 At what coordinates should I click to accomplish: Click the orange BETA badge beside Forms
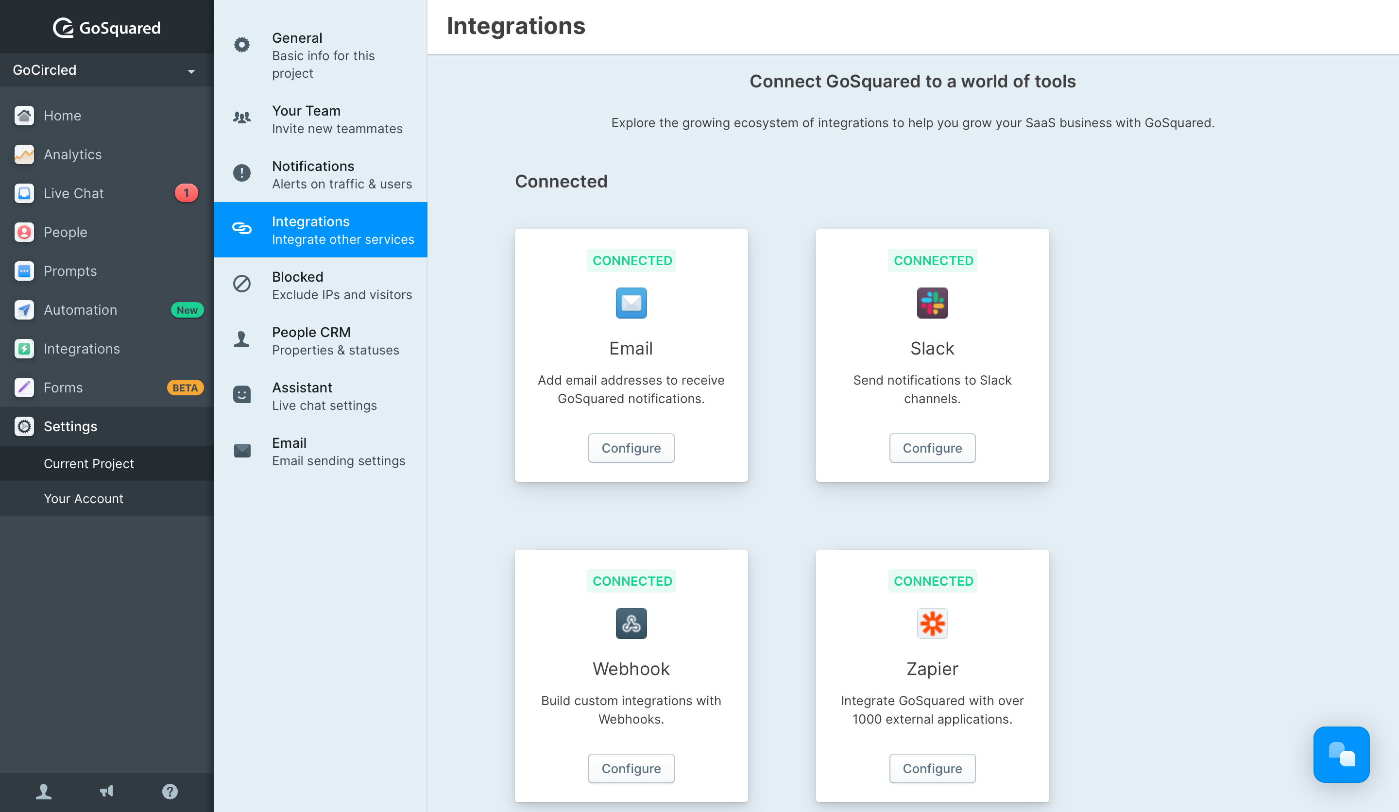click(x=185, y=388)
